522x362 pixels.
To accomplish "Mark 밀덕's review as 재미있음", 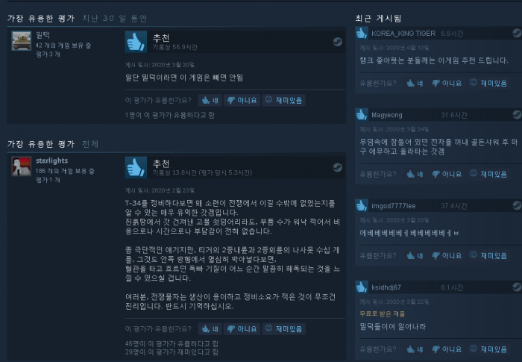I will (x=284, y=100).
